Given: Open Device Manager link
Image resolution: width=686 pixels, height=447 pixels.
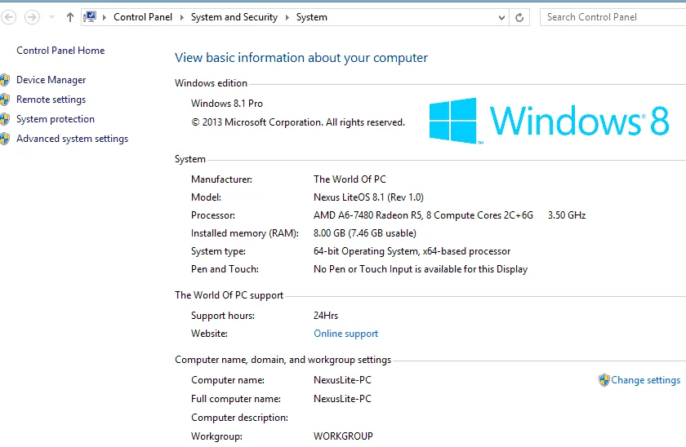Looking at the screenshot, I should tap(51, 80).
